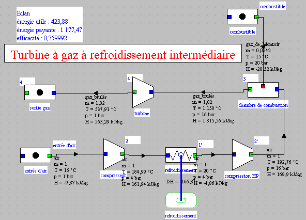This screenshot has width=306, height=220.
Task: Click the 'refroidissement' label under green node
Action: 180,216
